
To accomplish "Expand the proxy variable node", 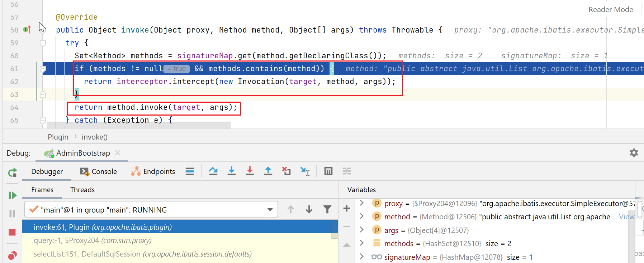I will click(362, 203).
